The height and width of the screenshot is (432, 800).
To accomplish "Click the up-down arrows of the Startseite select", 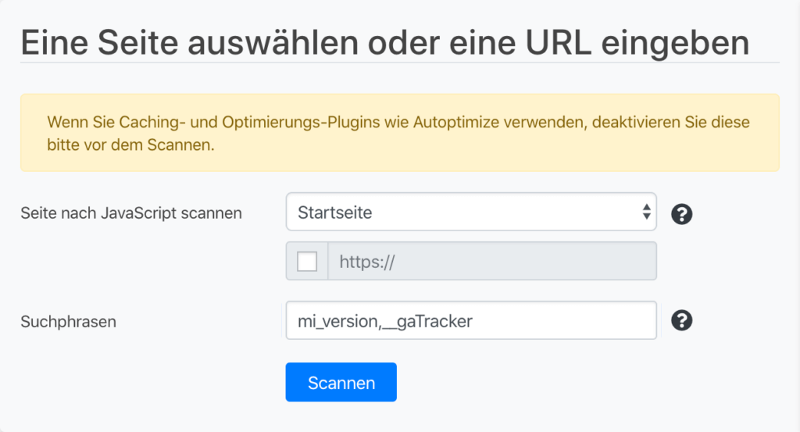I will pos(646,212).
